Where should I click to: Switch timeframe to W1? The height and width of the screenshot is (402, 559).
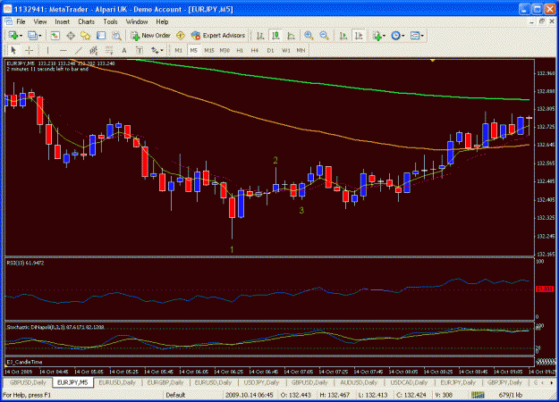(x=286, y=50)
